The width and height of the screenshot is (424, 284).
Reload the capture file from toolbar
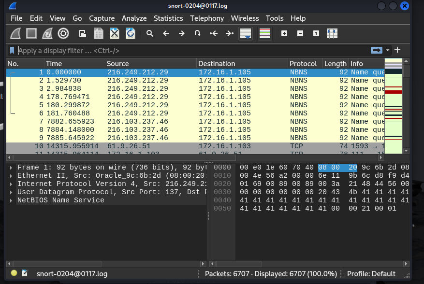130,33
